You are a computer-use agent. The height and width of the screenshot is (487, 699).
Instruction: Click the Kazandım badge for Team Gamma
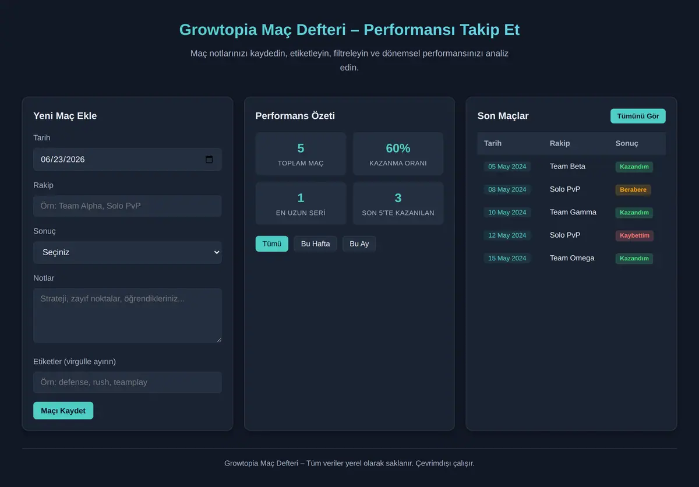634,213
